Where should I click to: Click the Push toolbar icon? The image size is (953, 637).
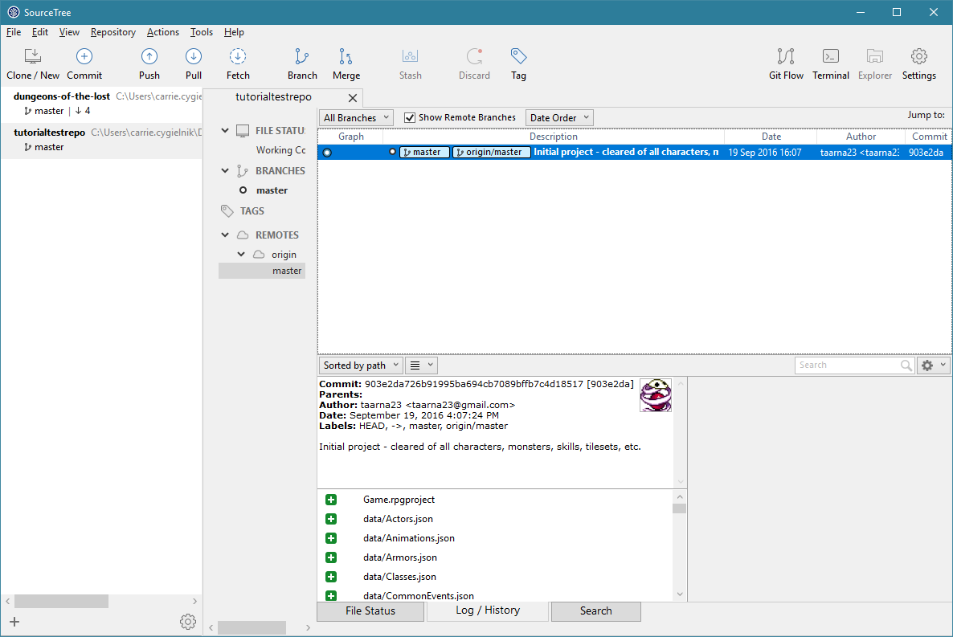149,56
